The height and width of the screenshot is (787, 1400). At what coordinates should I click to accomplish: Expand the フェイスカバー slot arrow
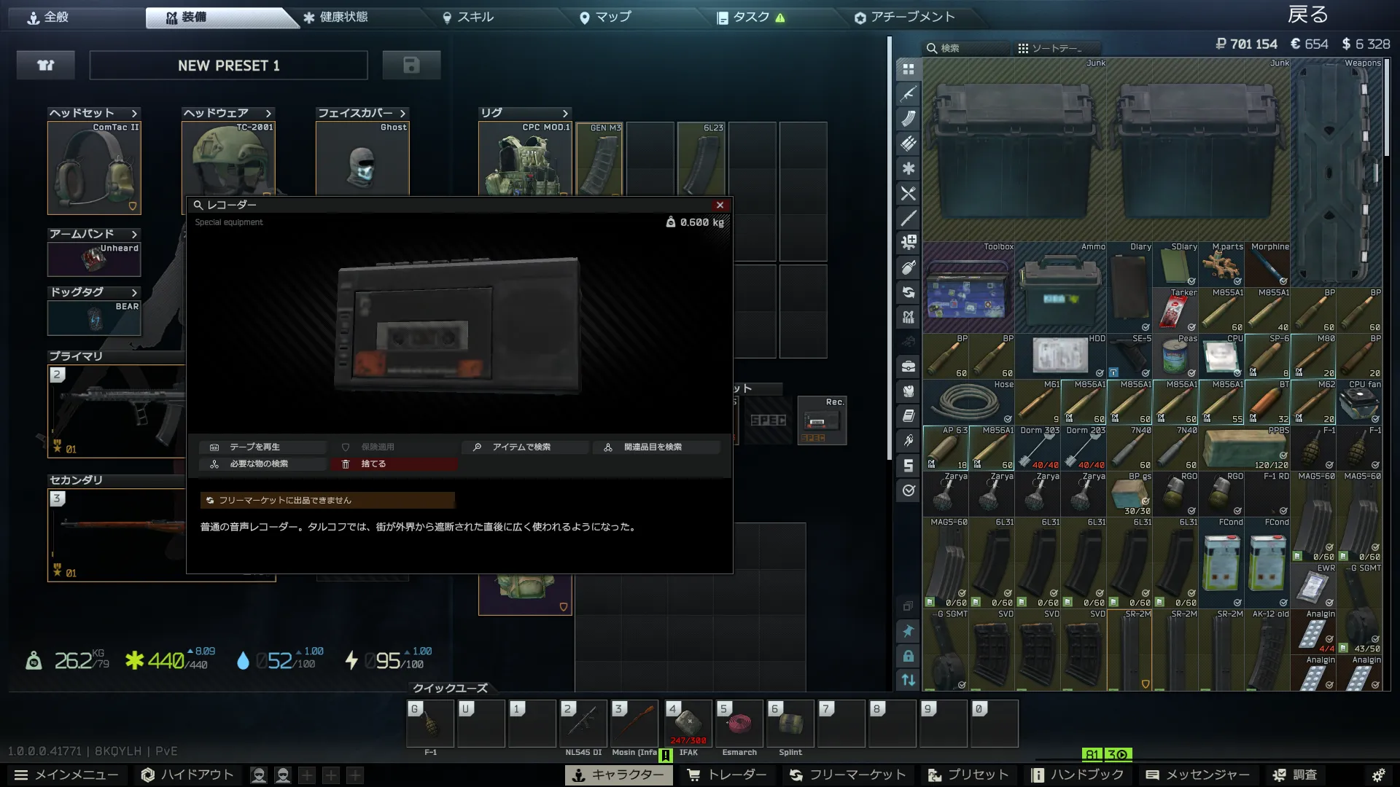tap(402, 113)
